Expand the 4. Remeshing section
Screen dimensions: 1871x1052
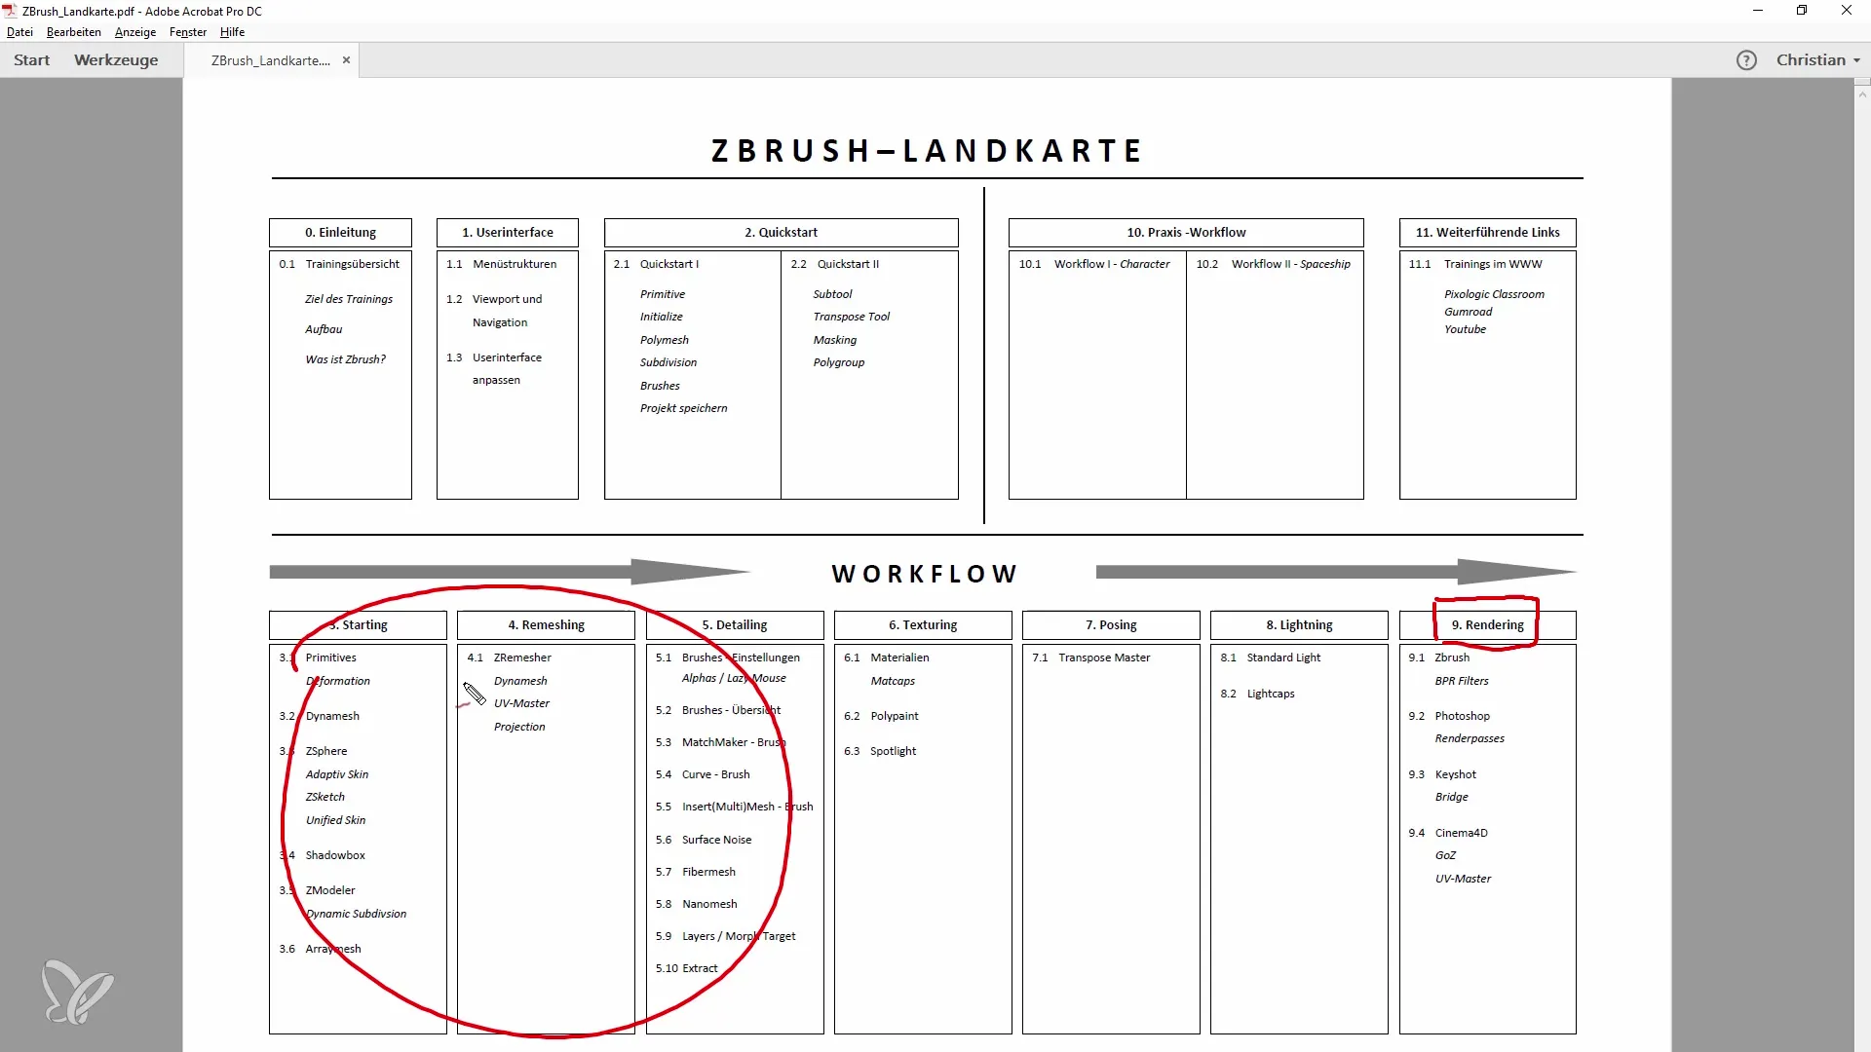545,624
